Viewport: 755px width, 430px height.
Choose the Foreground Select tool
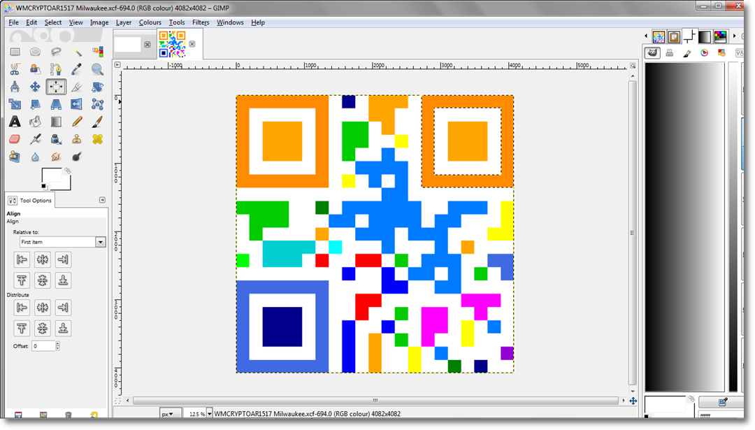(x=35, y=69)
